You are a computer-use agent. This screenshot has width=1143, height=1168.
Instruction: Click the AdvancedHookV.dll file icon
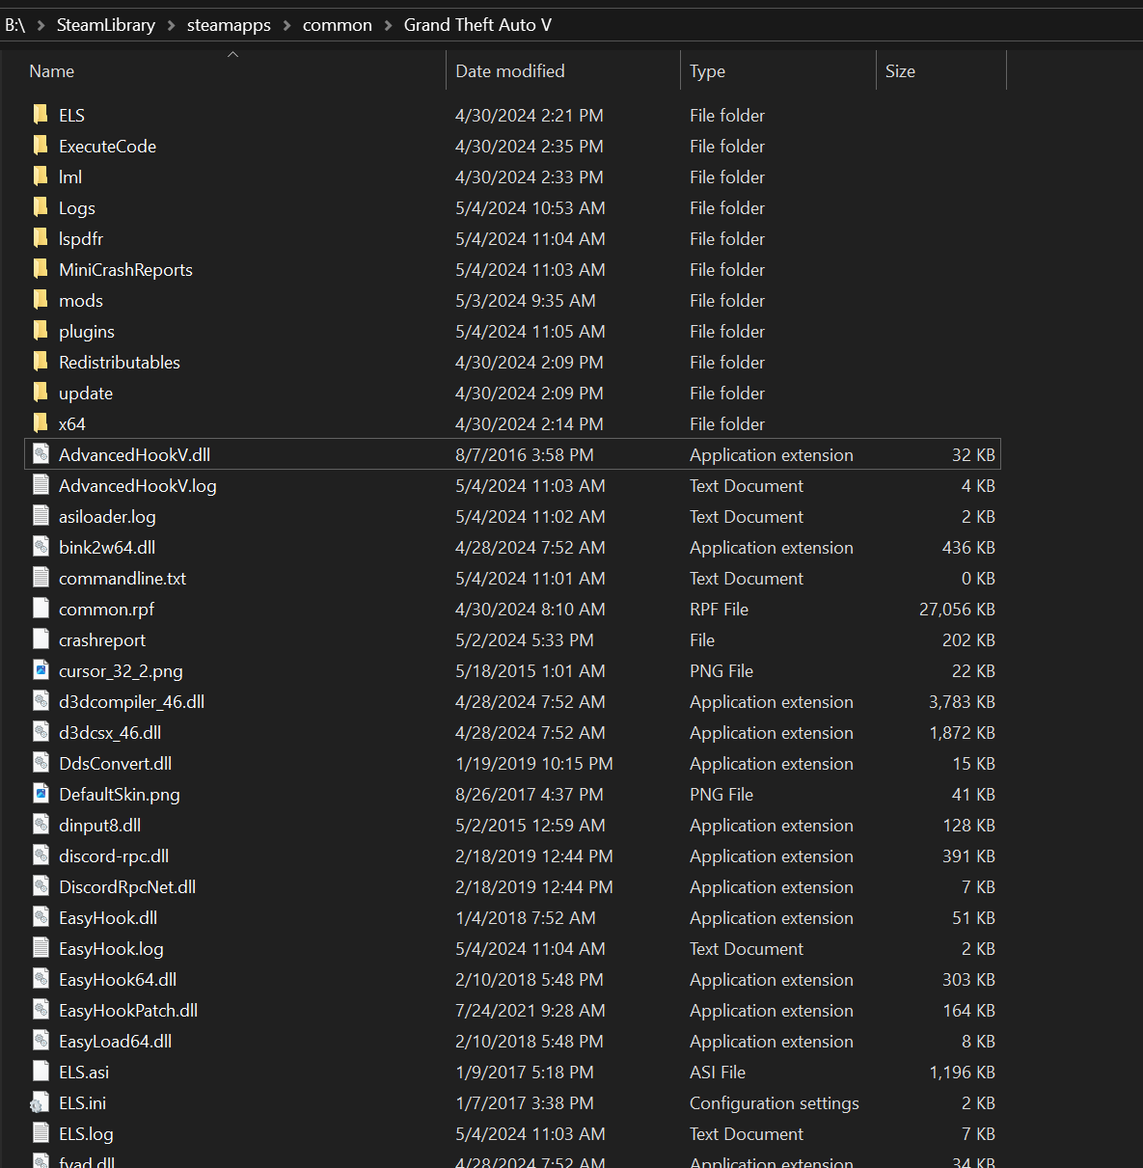(x=41, y=455)
